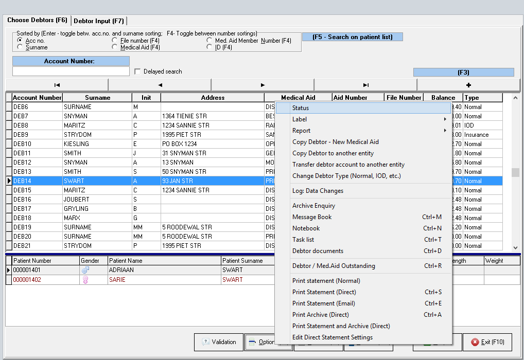Click male gender icon for Adriaan
This screenshot has height=360, width=524.
pyautogui.click(x=85, y=270)
